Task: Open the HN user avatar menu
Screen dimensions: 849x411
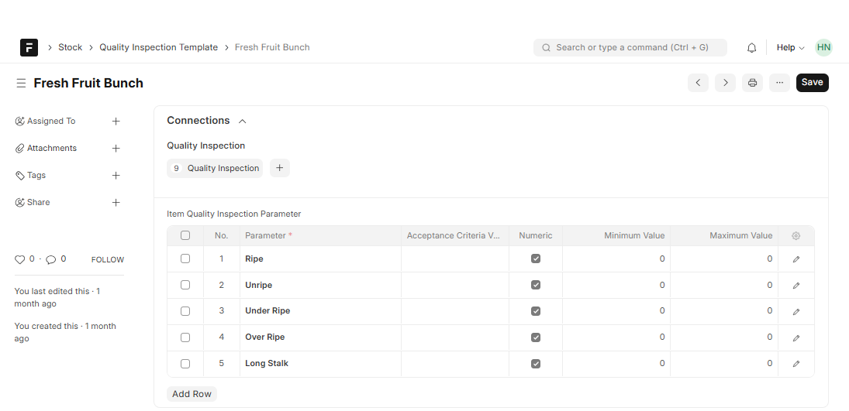Action: [x=823, y=48]
